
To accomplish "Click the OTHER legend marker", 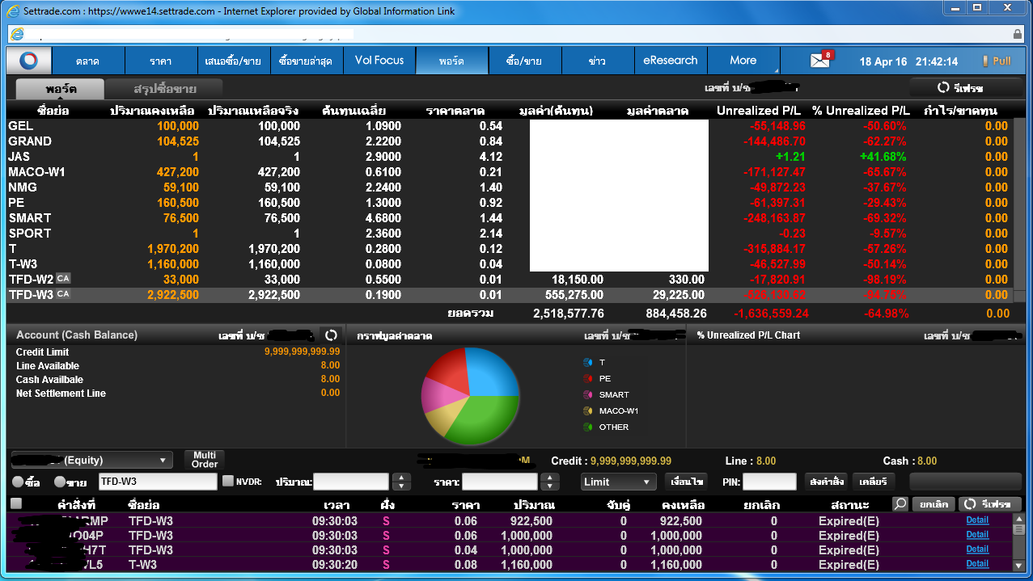I will (x=588, y=427).
